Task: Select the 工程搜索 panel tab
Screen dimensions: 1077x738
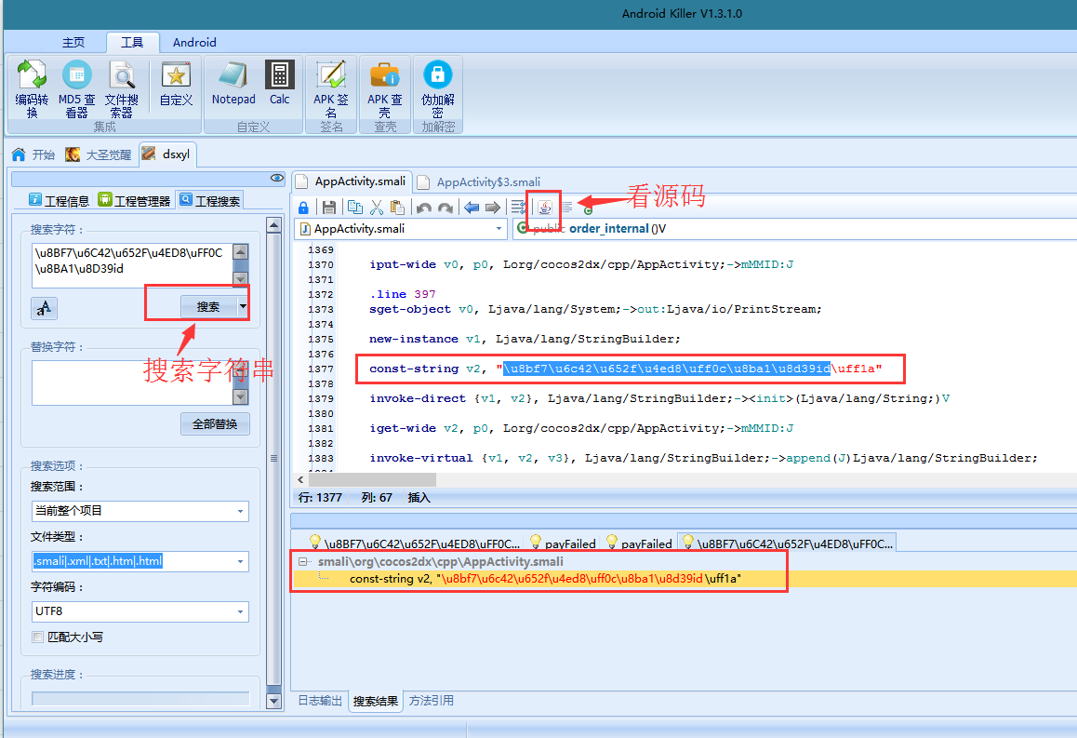Action: click(x=210, y=201)
